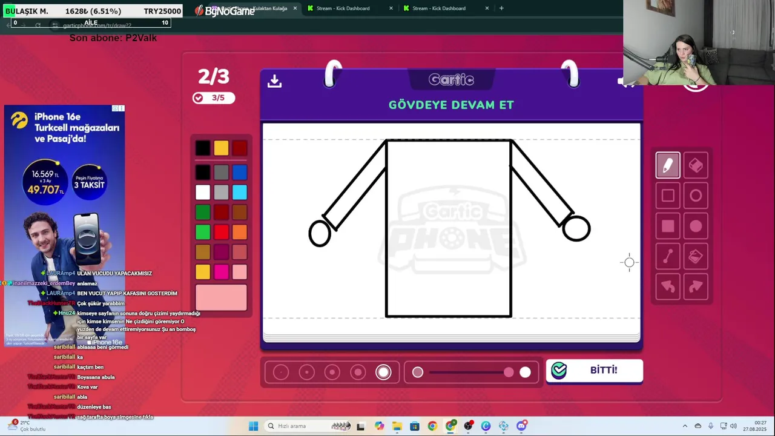
Task: Pick the light pink palette color
Action: 240,272
